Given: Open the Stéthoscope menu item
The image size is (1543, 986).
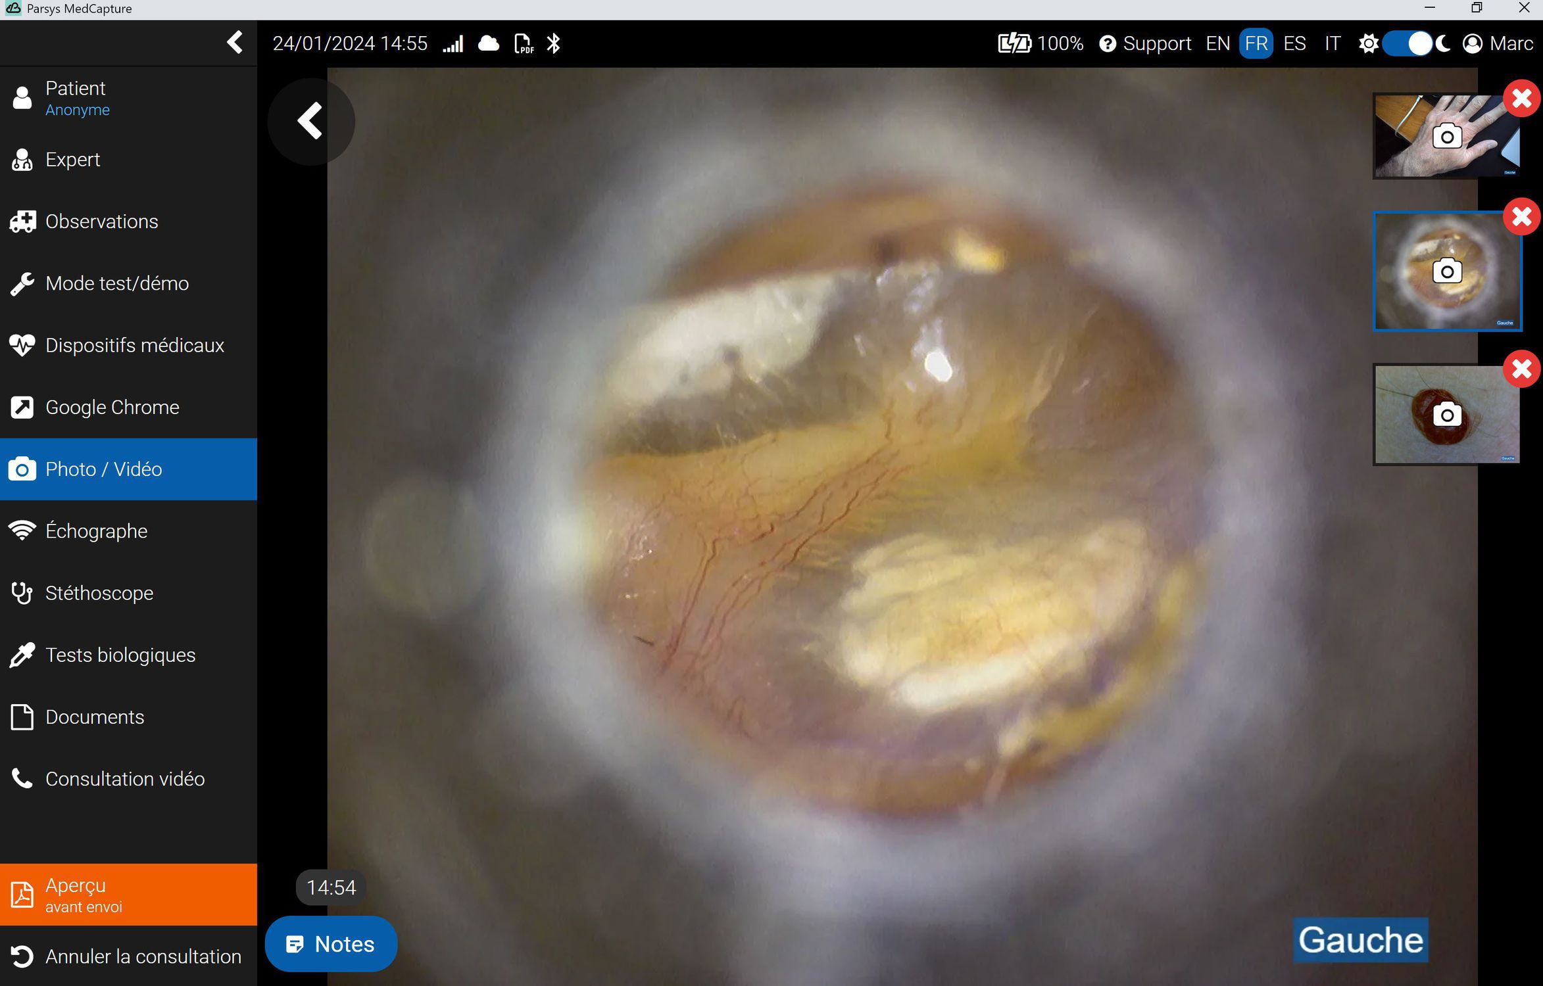Looking at the screenshot, I should pos(99,593).
